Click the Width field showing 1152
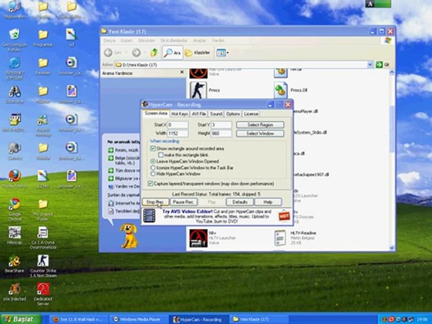This screenshot has height=324, width=432. point(178,134)
